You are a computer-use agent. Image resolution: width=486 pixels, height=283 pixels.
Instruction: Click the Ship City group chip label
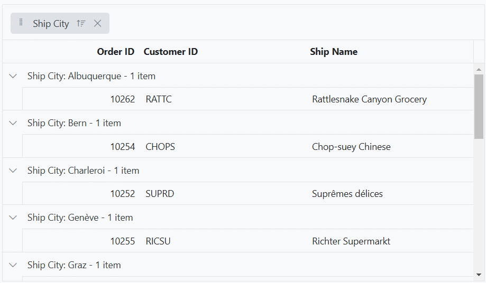[51, 24]
